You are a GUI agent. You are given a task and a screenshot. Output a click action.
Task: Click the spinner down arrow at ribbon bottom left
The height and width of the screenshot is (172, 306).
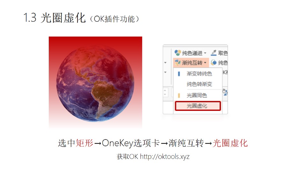click(165, 94)
